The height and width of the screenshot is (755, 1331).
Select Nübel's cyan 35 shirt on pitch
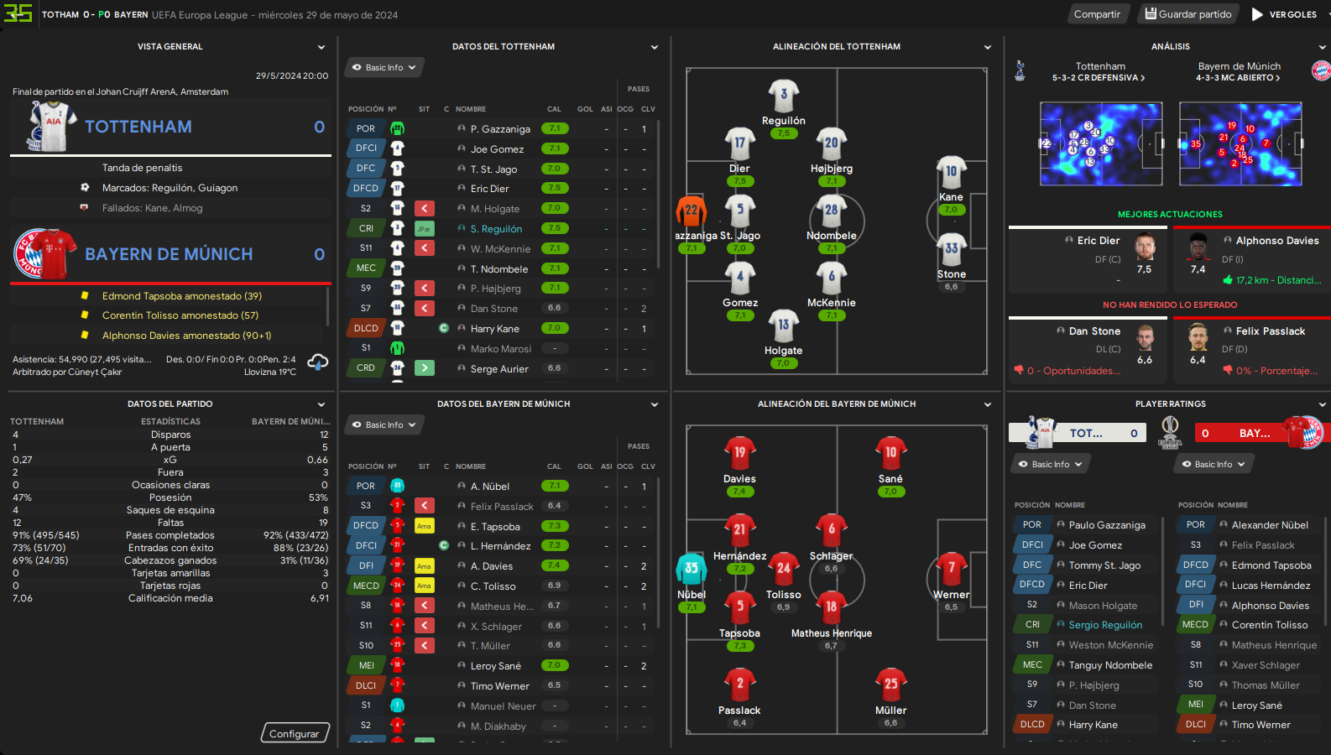(691, 570)
